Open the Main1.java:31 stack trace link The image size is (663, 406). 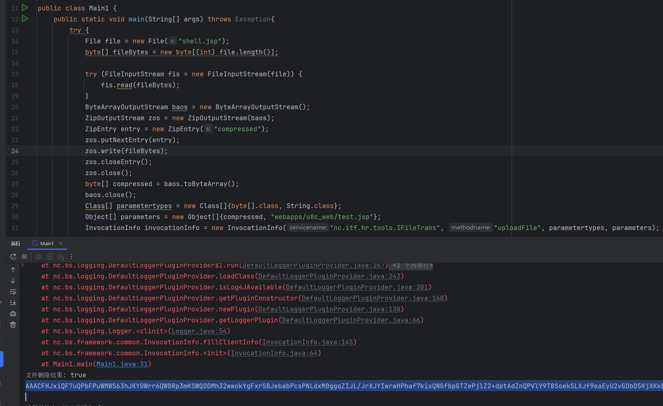click(122, 364)
